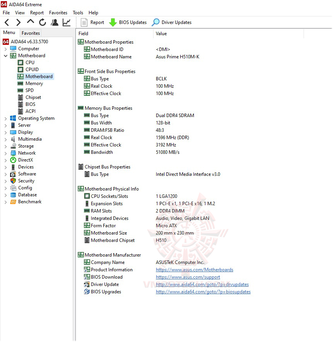Select Memory node in the tree
Viewport: 333px width, 342px height.
[x=34, y=83]
